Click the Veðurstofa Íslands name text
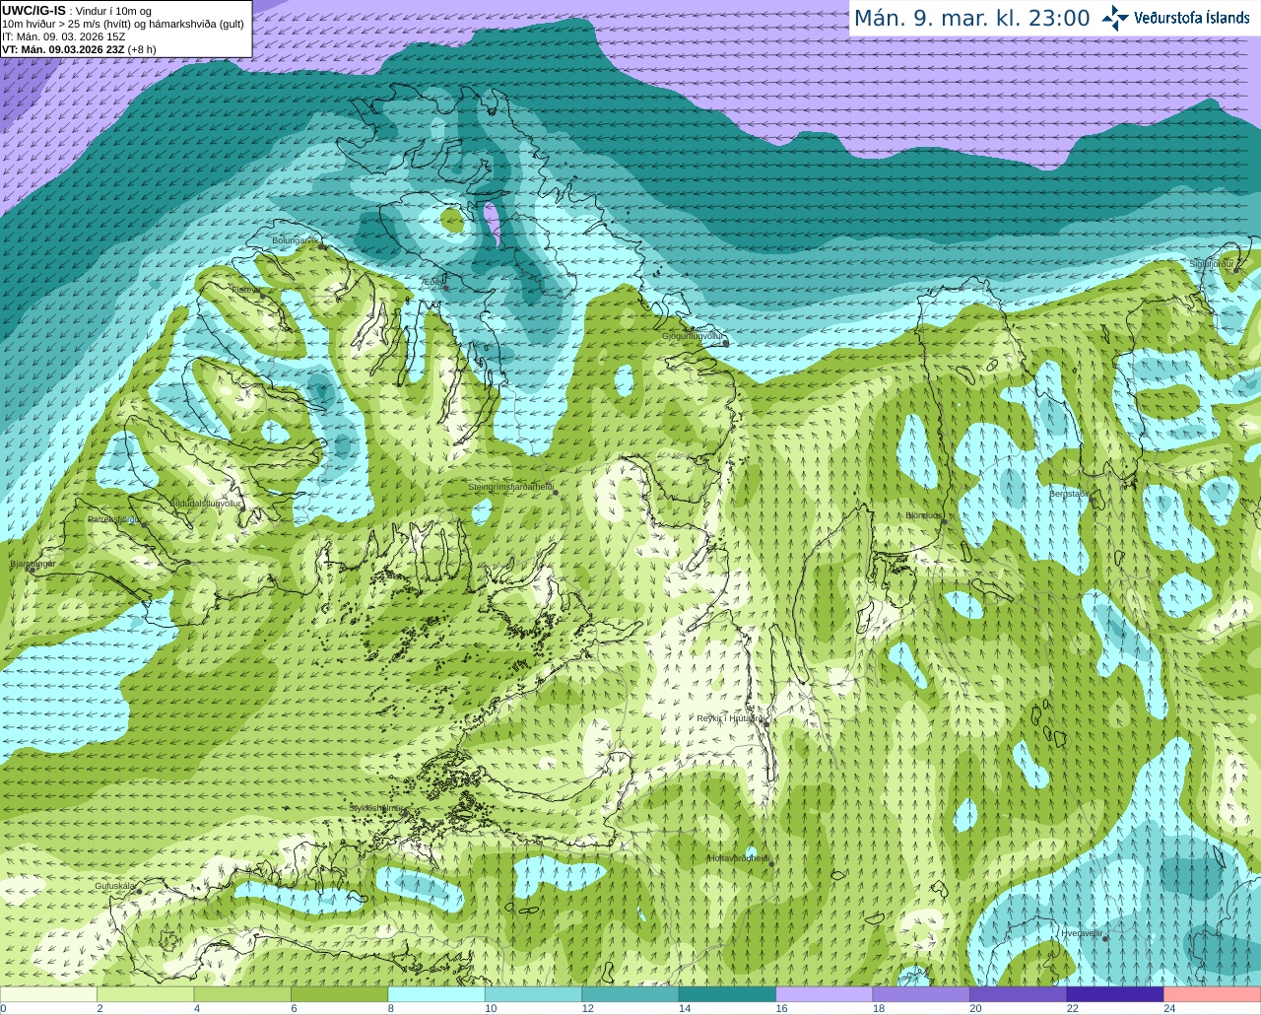Screen dimensions: 1261x1015 (1192, 18)
